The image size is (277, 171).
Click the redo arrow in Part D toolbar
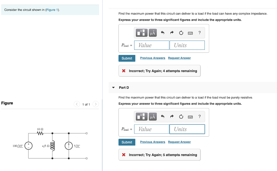click(172, 117)
